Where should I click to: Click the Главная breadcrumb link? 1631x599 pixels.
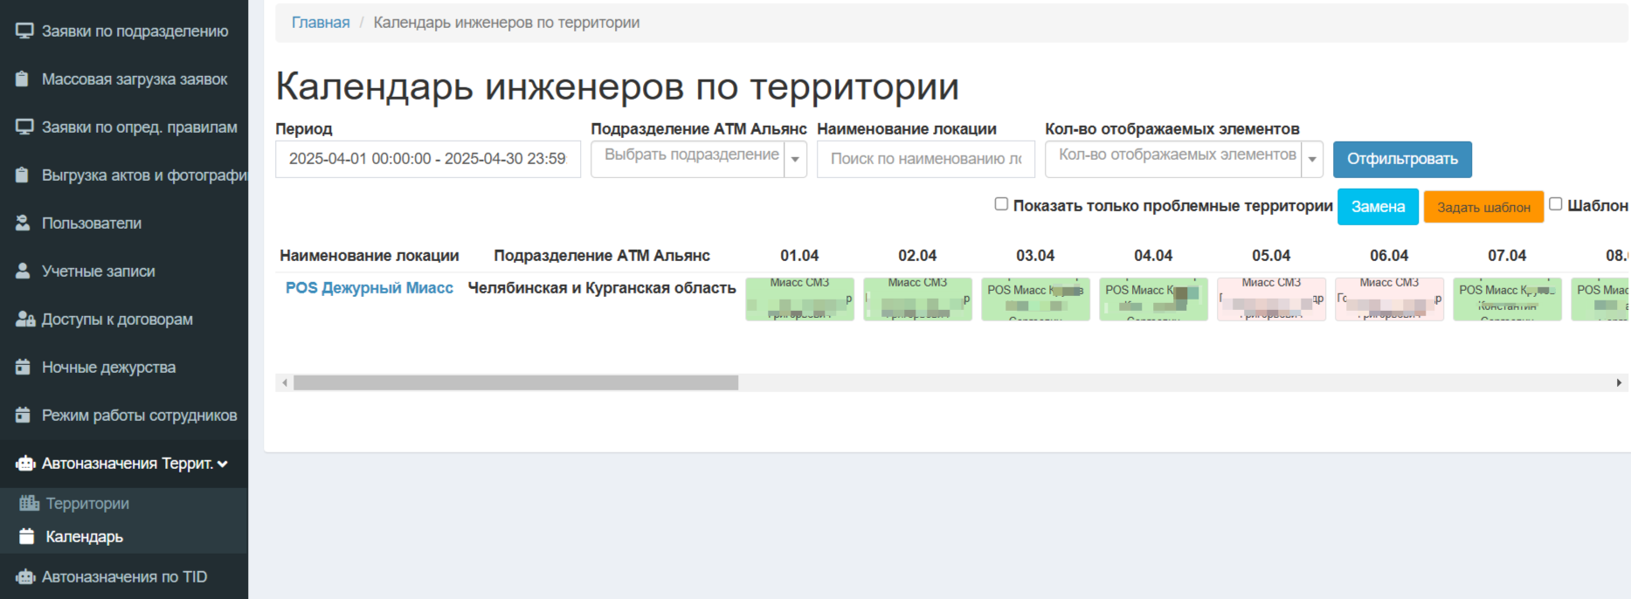click(x=321, y=23)
